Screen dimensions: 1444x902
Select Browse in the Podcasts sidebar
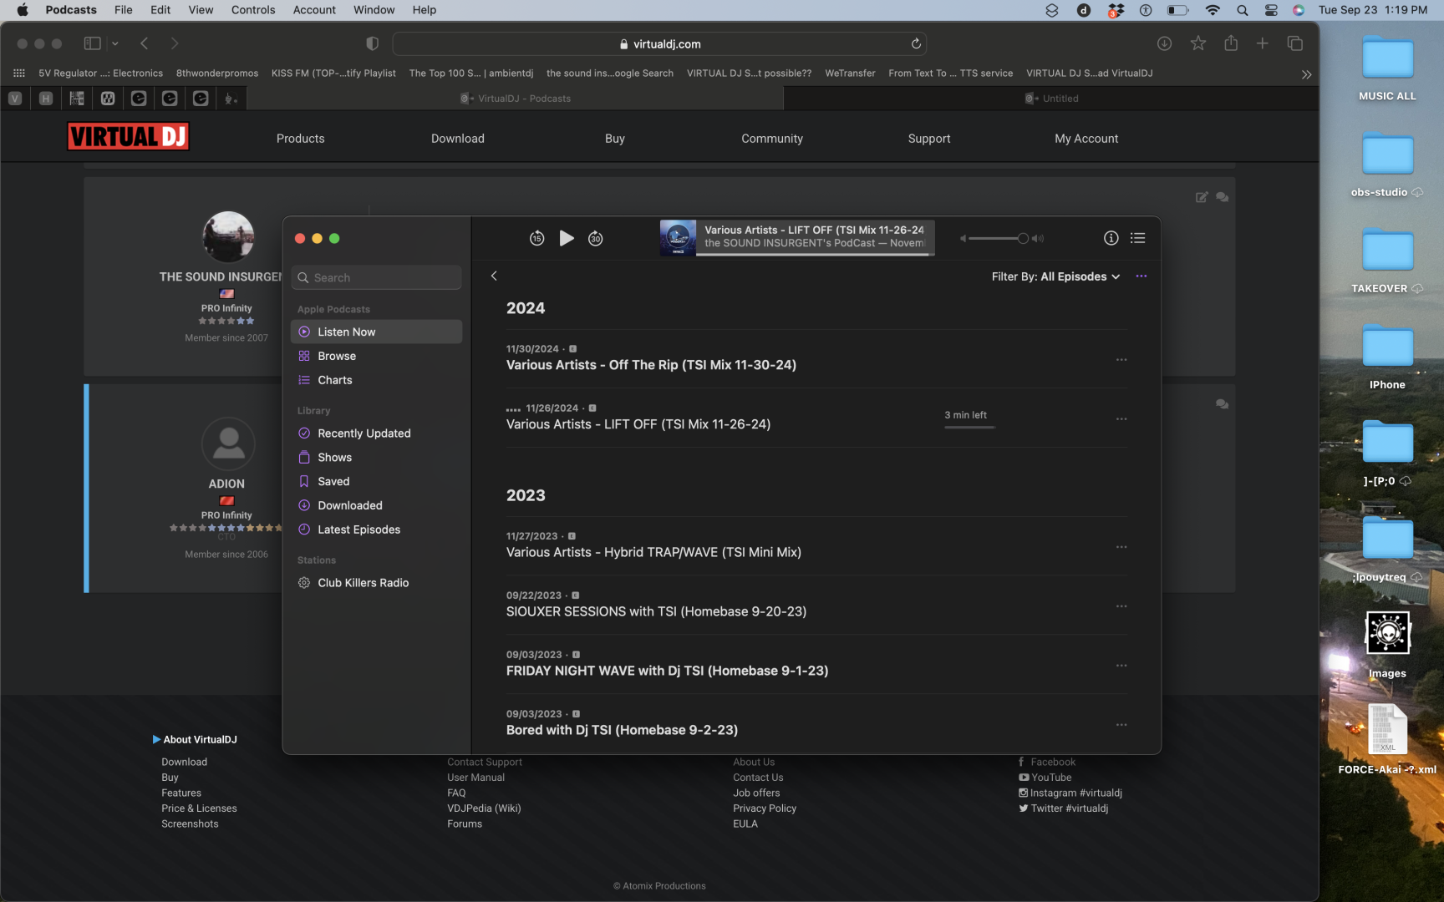[x=337, y=356]
